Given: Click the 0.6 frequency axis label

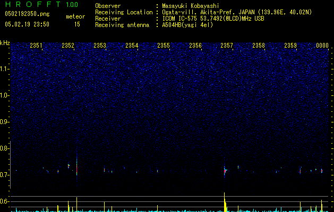Looking at the screenshot, I should [x=4, y=201].
